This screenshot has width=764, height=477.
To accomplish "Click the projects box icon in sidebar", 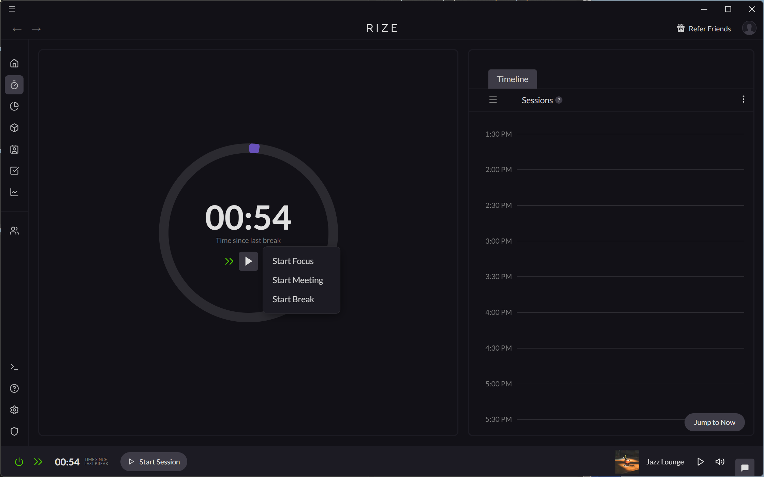I will (14, 128).
